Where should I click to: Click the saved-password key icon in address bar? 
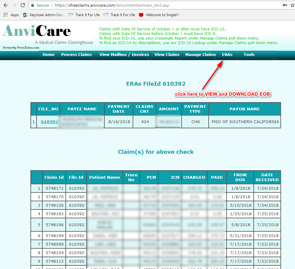pos(285,5)
